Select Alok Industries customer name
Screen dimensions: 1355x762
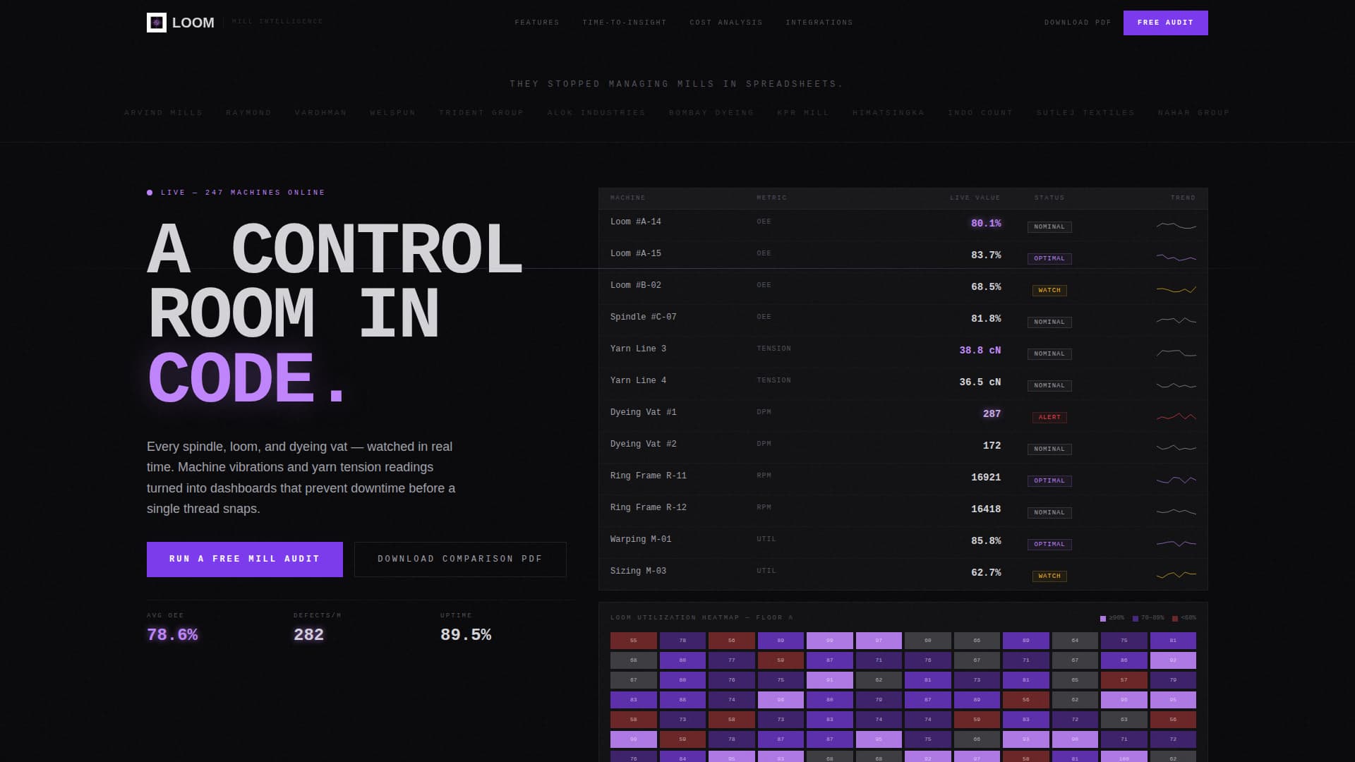point(596,113)
